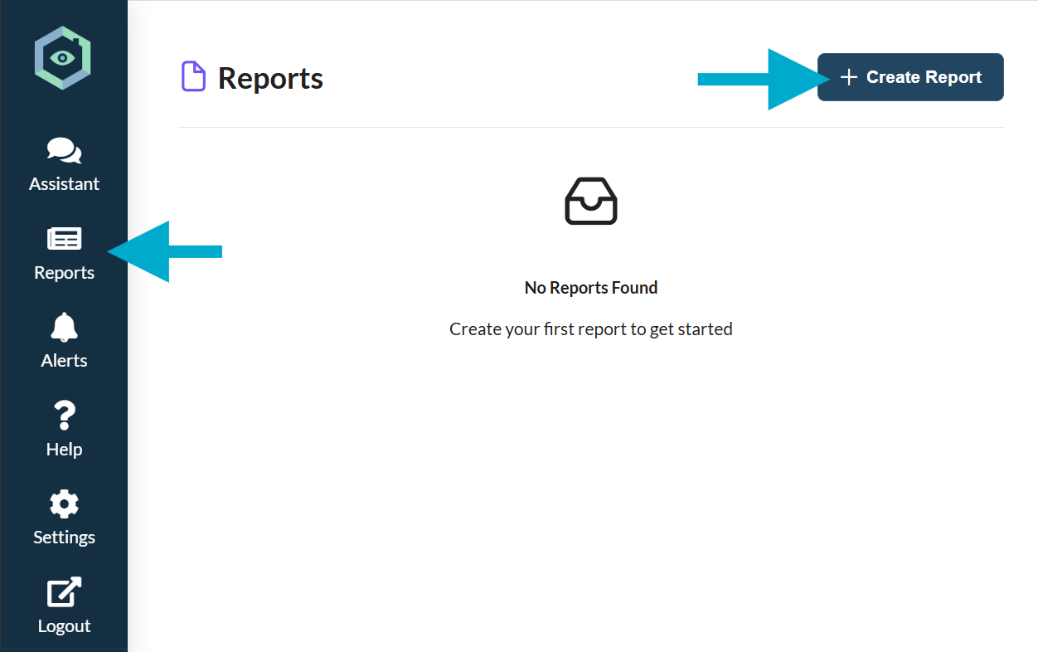Open the Alerts bell icon

(x=64, y=327)
